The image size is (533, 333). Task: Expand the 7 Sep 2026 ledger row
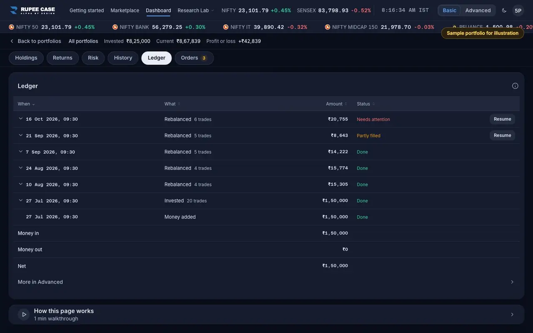point(20,152)
